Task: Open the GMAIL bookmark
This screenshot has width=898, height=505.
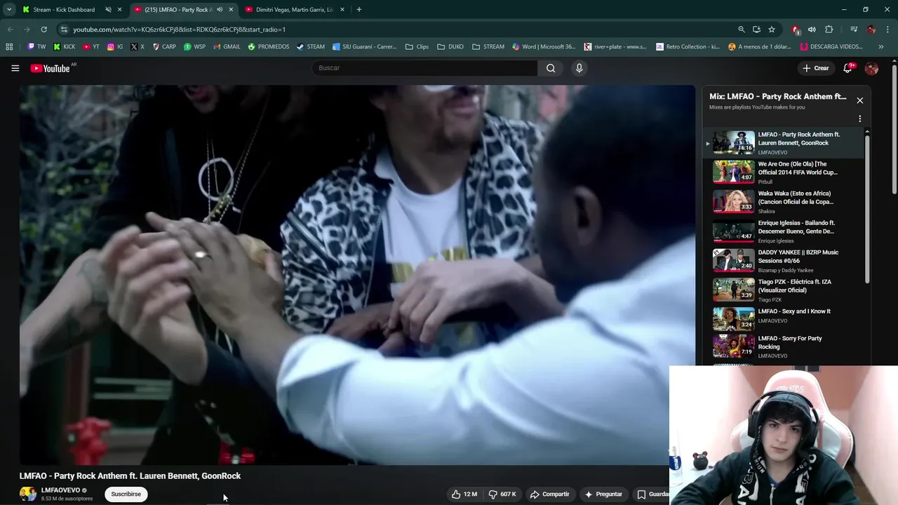Action: 227,47
